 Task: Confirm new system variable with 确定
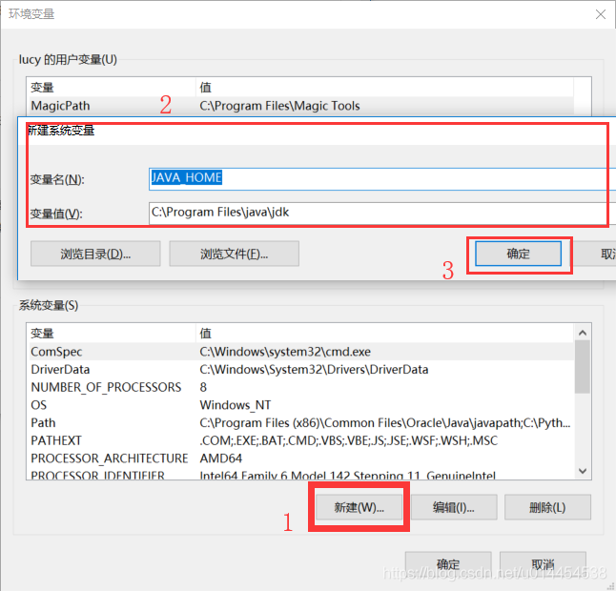(518, 254)
